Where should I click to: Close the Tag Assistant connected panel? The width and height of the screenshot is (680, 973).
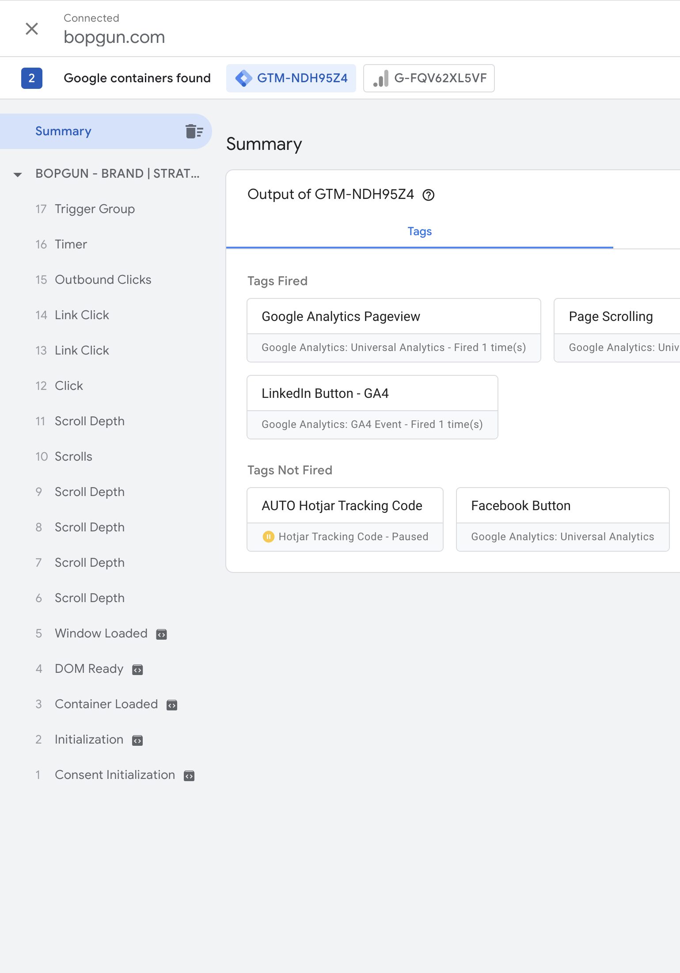click(x=32, y=29)
